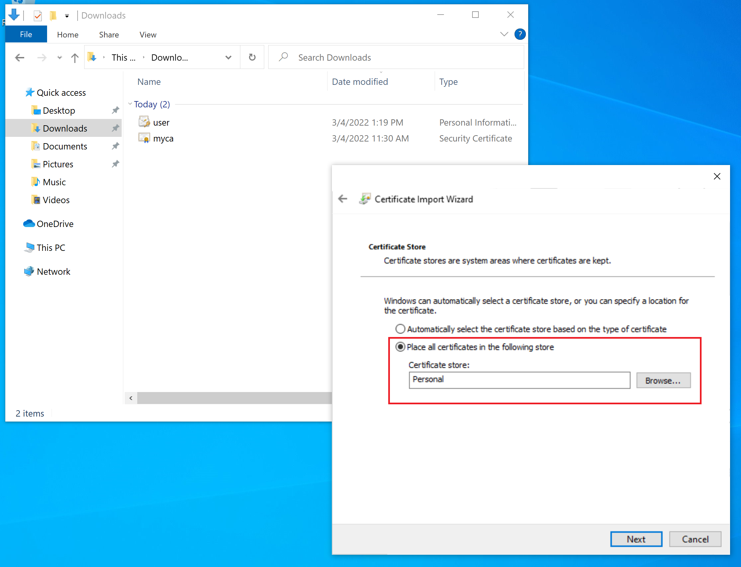Screen dimensions: 741x567
Task: Expand the ribbon with the chevron
Action: [x=504, y=34]
